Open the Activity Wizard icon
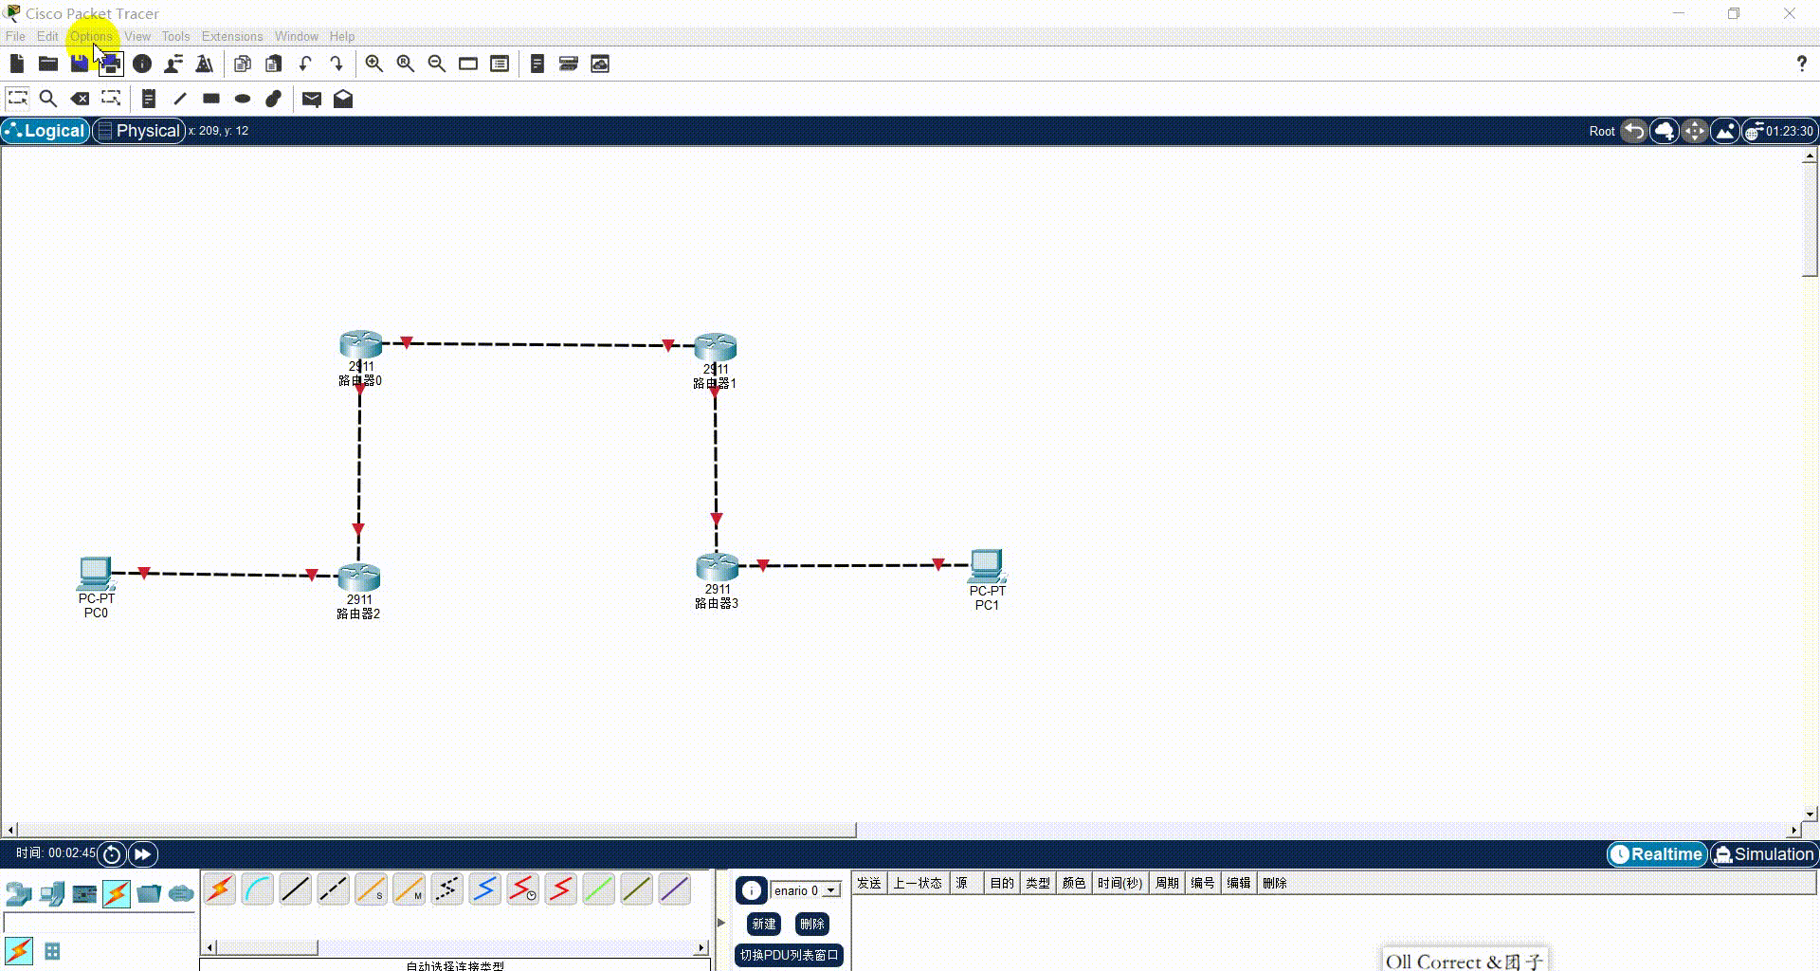The height and width of the screenshot is (971, 1820). [173, 64]
